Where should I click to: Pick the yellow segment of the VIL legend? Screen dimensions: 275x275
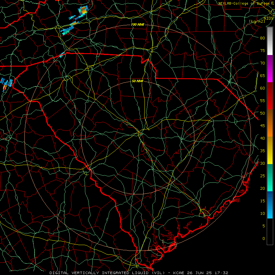click(x=270, y=150)
